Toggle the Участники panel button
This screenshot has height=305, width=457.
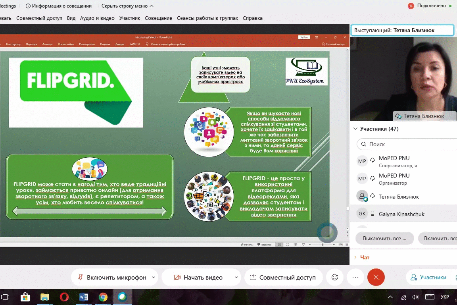click(428, 277)
